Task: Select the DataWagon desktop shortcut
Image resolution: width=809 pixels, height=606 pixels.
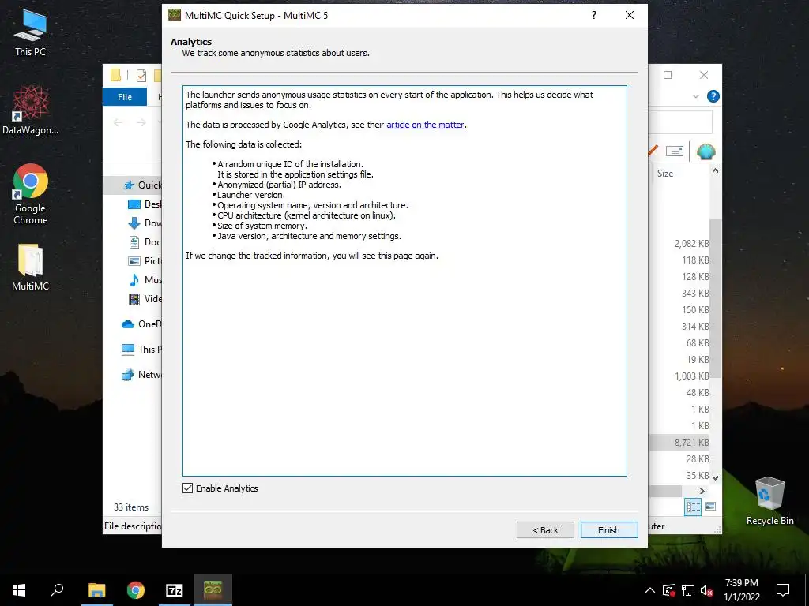Action: point(31,110)
